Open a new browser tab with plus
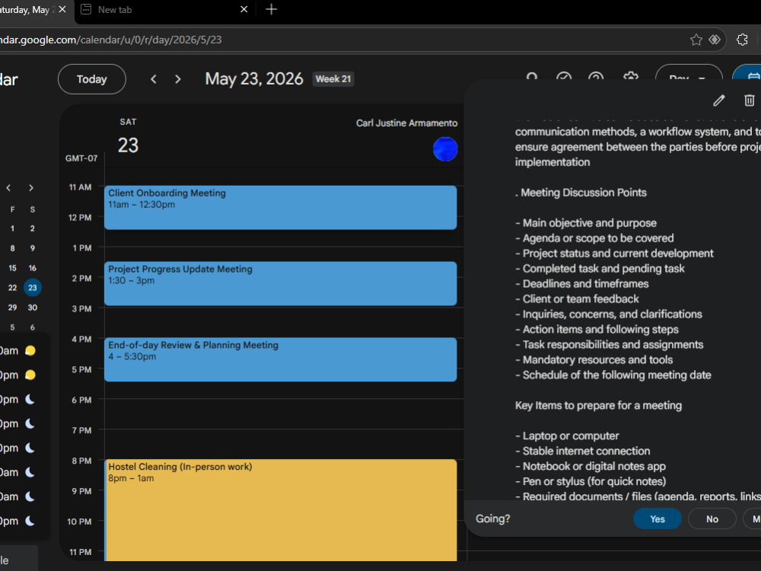 pyautogui.click(x=272, y=9)
